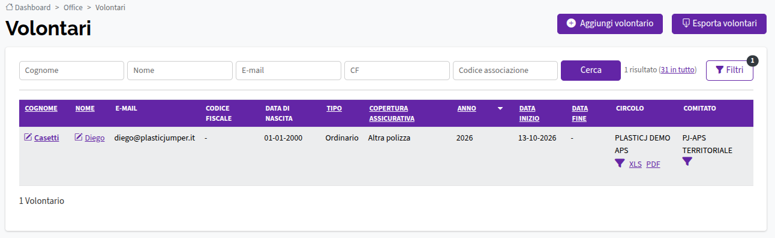Sort by the Anno column header
Viewport: 775px width, 238px height.
(x=467, y=108)
